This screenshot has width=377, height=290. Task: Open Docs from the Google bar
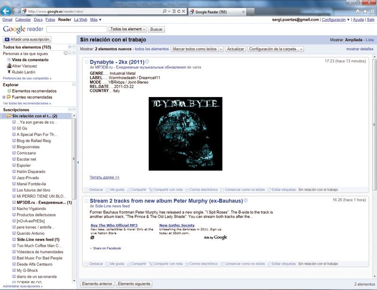tap(38, 20)
